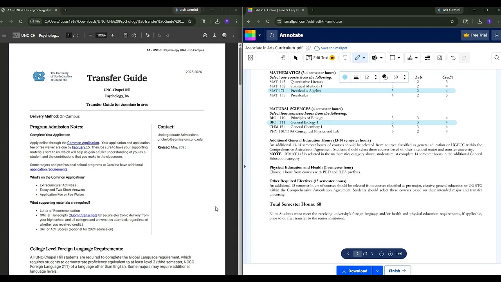
Task: Undo the last annotation in Smallpdf
Action: [453, 58]
